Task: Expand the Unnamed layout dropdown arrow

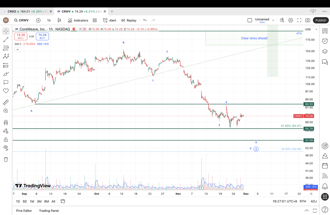Action: (273, 20)
